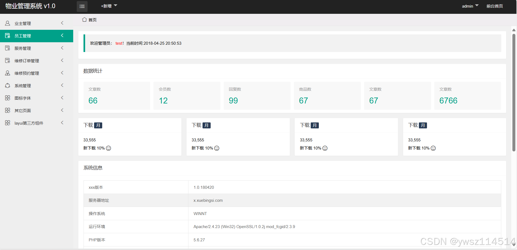Expand the 图标字体 chevron
The image size is (517, 250).
coord(62,98)
